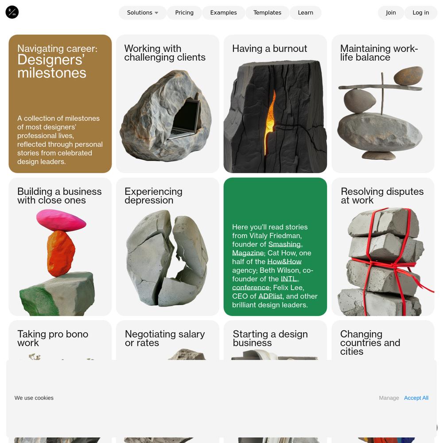Click the Log in button

(421, 13)
